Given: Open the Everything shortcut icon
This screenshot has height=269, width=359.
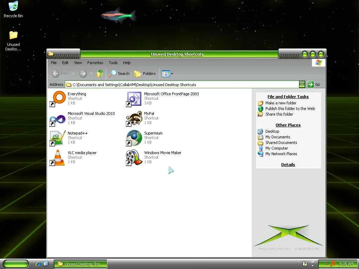Looking at the screenshot, I should [57, 98].
